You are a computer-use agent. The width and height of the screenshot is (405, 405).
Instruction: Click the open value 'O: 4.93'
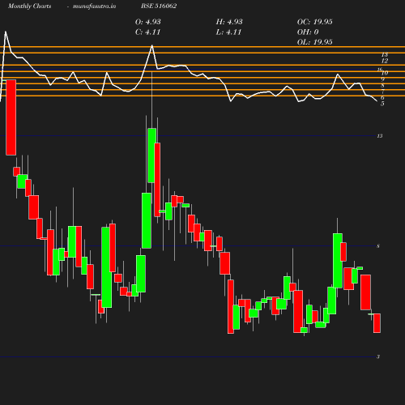coord(148,22)
